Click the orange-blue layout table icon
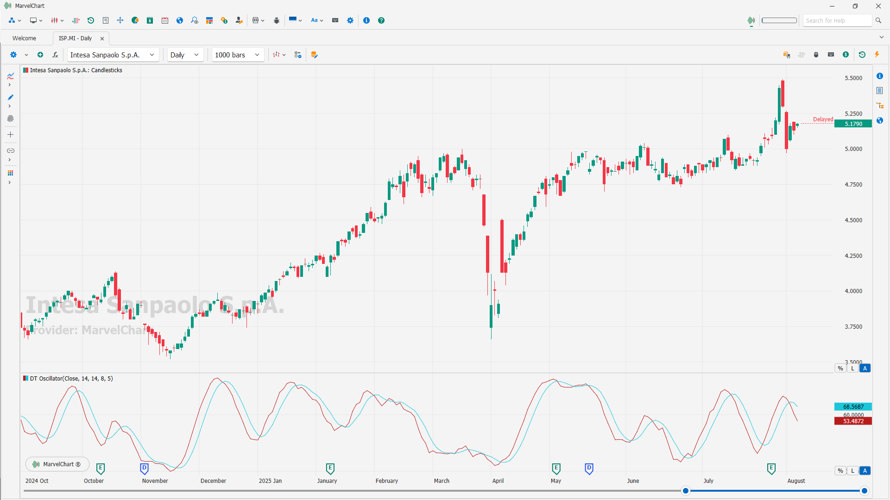This screenshot has width=890, height=500. point(209,20)
